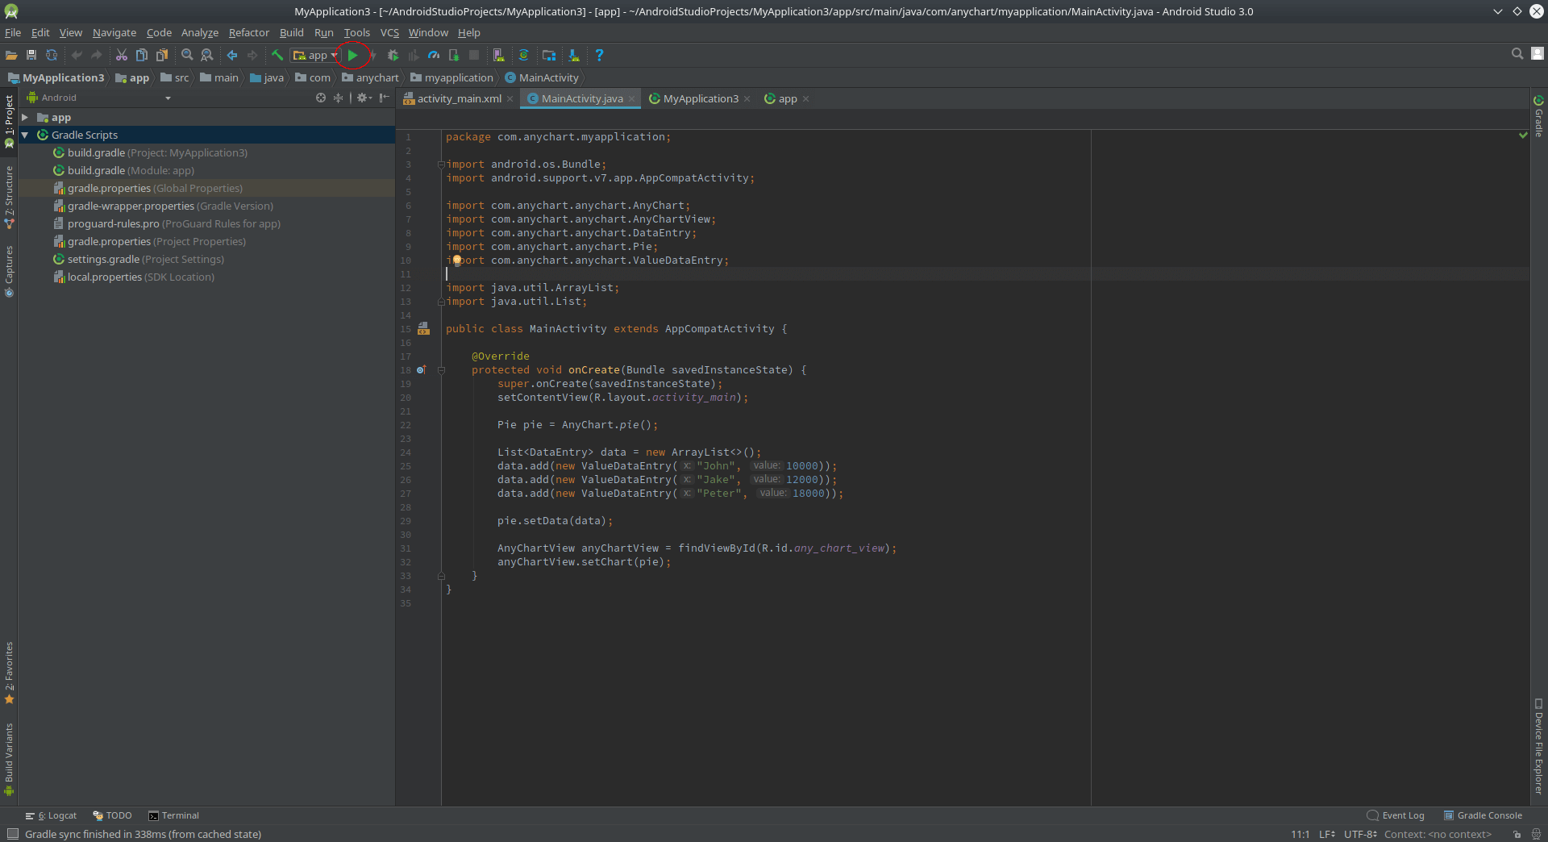Screen dimensions: 1548x842
Task: Open the VCS menu
Action: click(389, 32)
